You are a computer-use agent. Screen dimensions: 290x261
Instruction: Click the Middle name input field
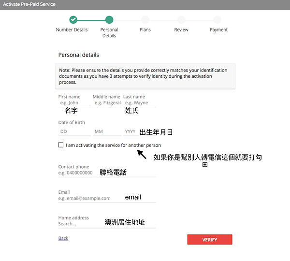[x=106, y=103]
